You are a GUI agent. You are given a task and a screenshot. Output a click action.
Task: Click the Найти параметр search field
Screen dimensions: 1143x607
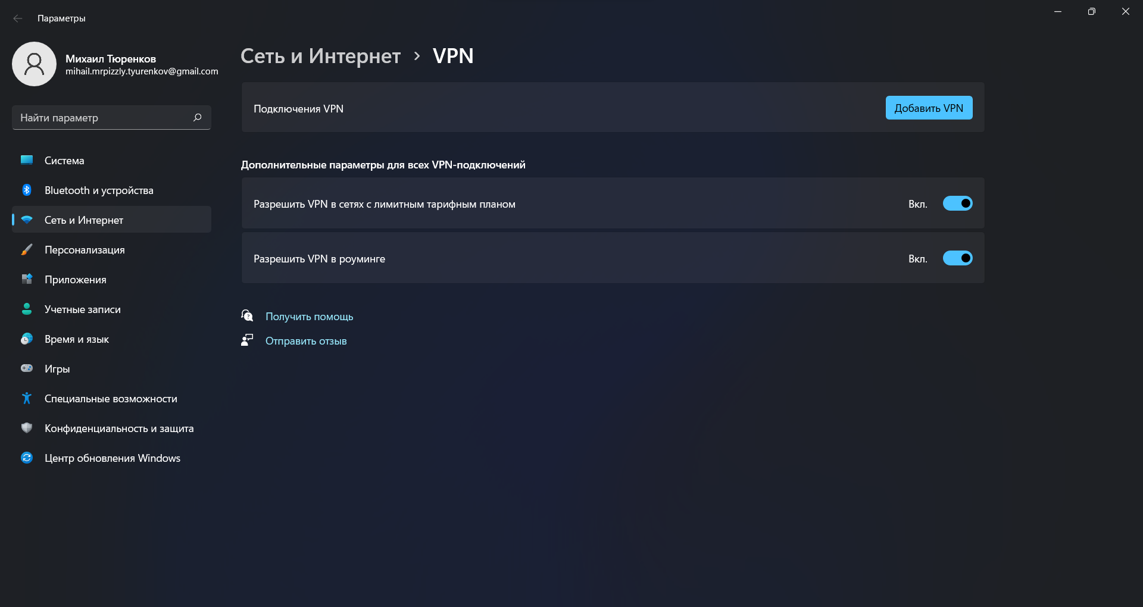(x=111, y=117)
